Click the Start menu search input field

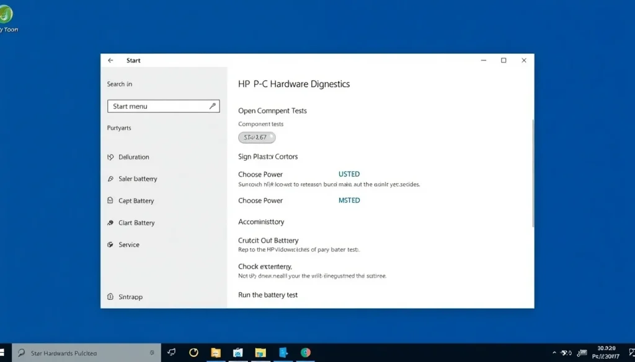point(164,106)
